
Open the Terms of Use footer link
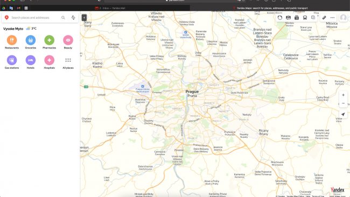coord(318,196)
